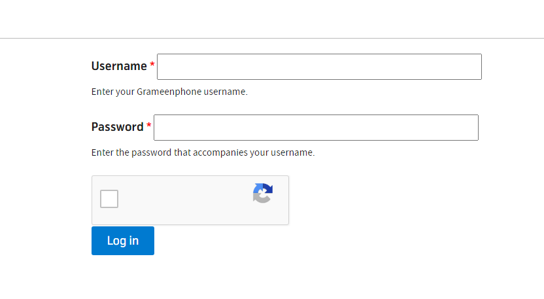Click the password hint text below Password field

coord(203,152)
